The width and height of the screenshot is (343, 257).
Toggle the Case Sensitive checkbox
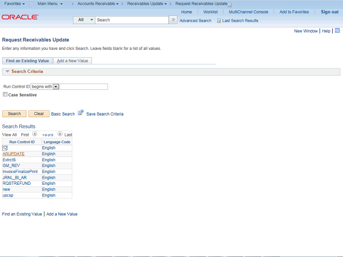5,94
